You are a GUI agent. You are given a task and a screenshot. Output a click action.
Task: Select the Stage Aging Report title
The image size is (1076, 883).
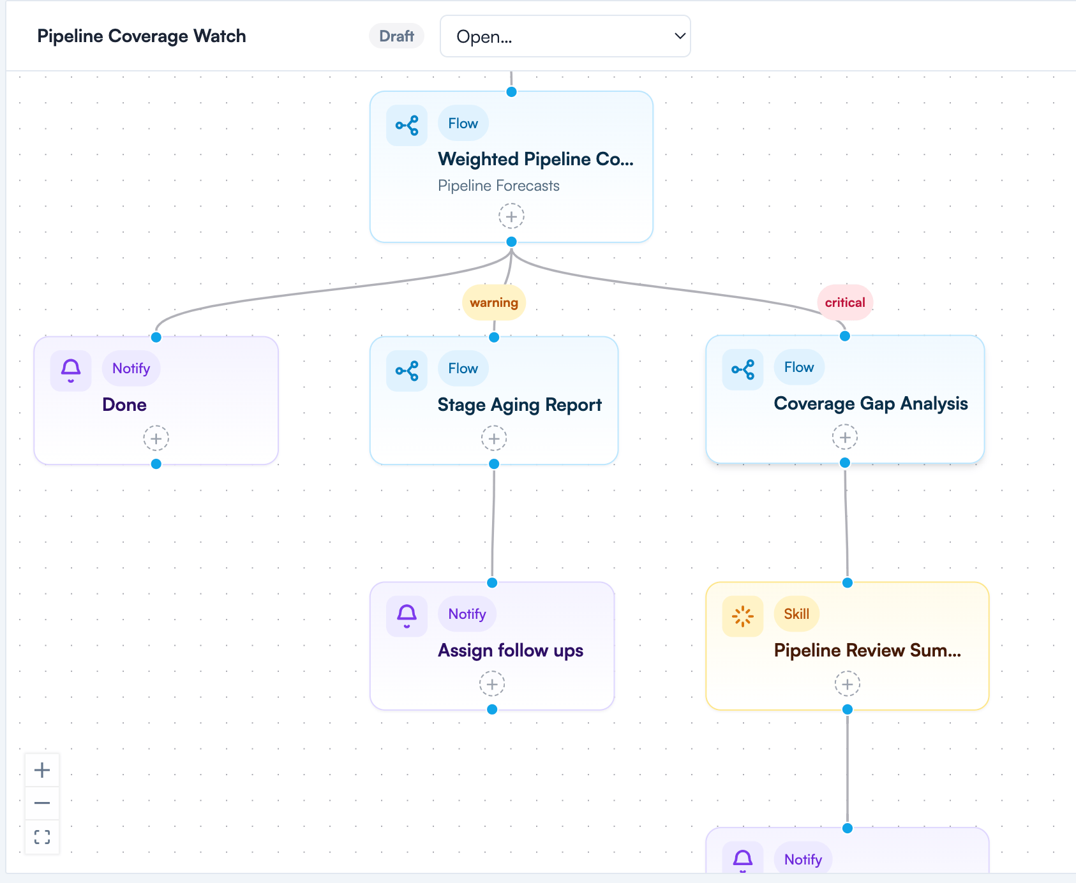[x=519, y=404]
